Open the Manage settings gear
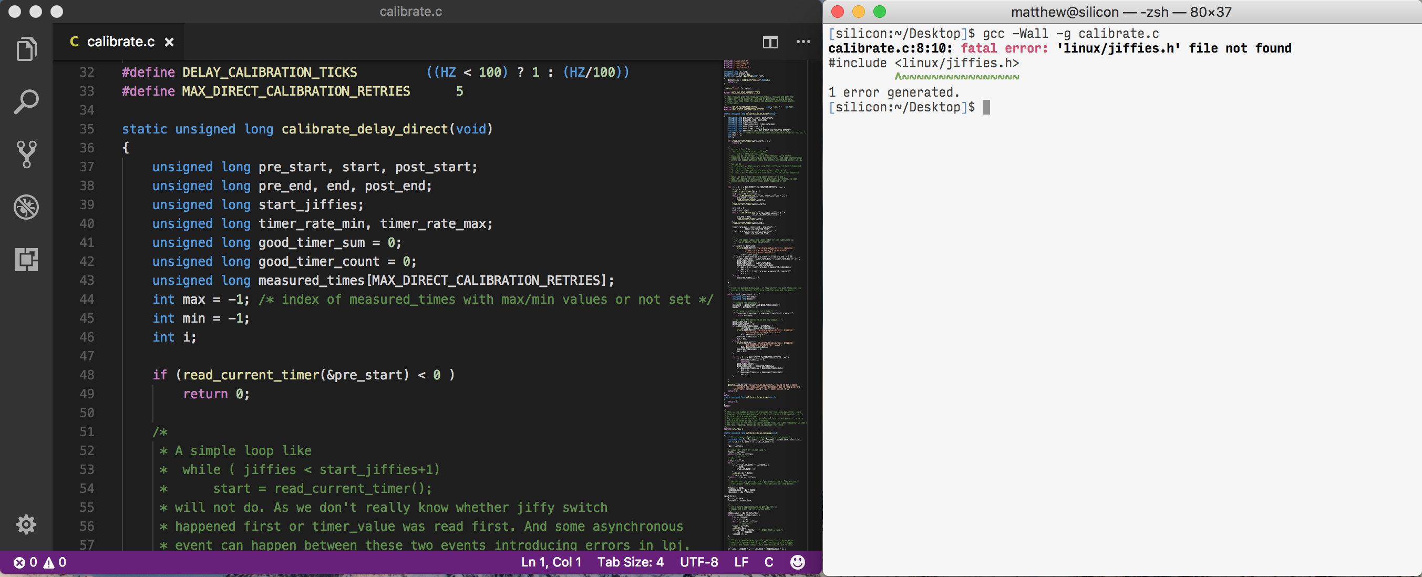 (26, 524)
